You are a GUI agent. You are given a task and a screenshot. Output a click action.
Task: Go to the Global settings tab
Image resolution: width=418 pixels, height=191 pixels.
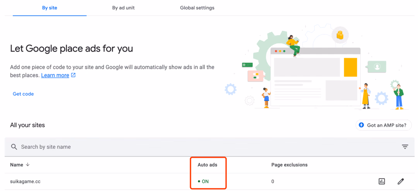pyautogui.click(x=197, y=8)
